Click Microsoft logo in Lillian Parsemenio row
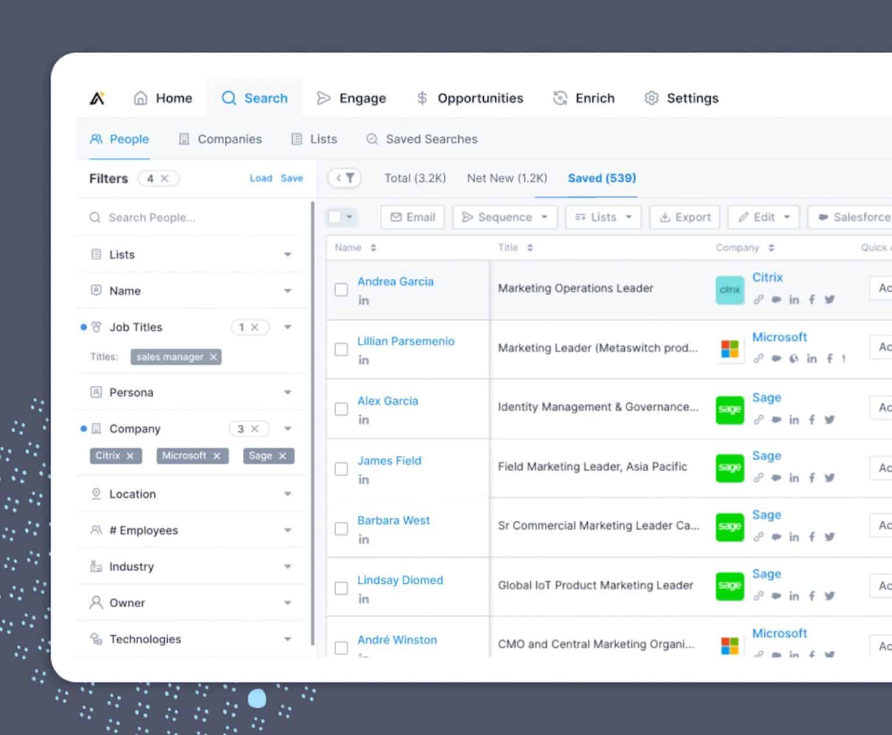Image resolution: width=892 pixels, height=735 pixels. coord(730,349)
